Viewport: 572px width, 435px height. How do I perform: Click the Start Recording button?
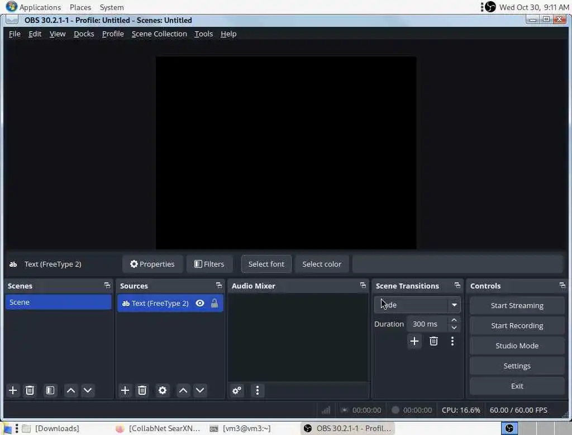[x=517, y=325]
